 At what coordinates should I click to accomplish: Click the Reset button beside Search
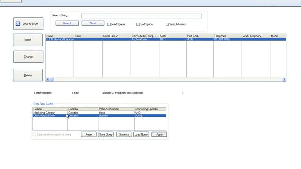tap(93, 23)
